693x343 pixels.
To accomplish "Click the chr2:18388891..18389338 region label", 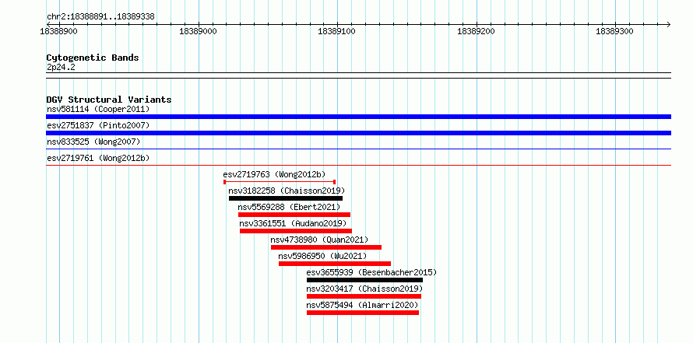I will pos(100,17).
